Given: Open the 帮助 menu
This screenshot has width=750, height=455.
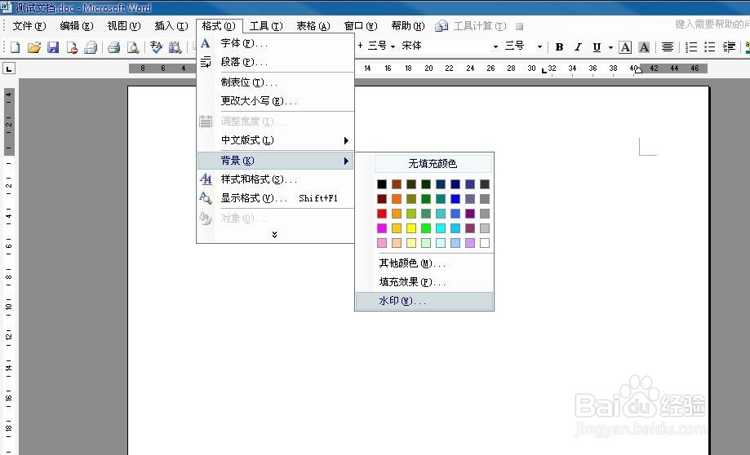Looking at the screenshot, I should pos(408,26).
